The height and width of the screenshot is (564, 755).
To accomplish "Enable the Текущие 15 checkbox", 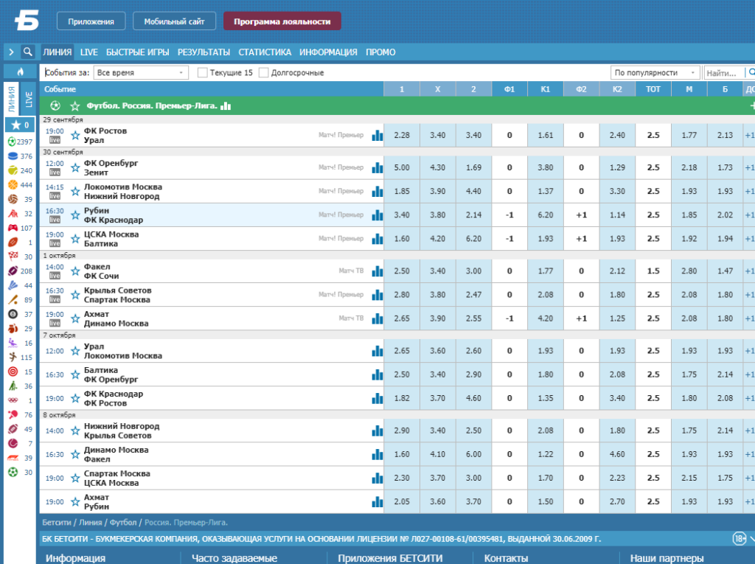I will (x=203, y=73).
